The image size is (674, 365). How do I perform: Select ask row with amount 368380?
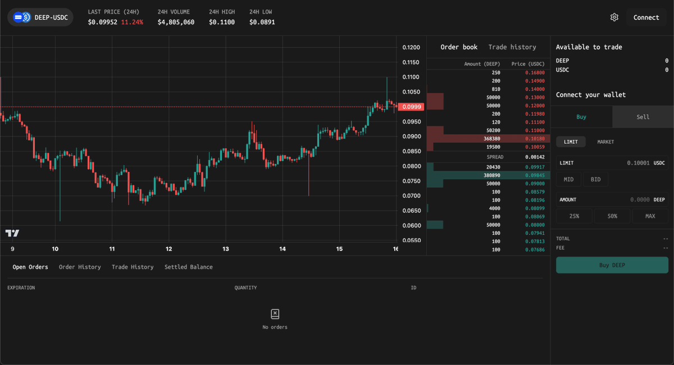489,138
